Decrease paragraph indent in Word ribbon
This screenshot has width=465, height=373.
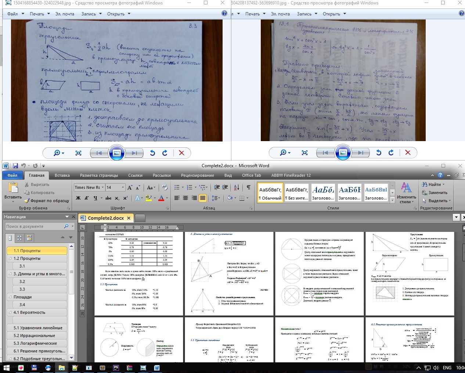(216, 187)
